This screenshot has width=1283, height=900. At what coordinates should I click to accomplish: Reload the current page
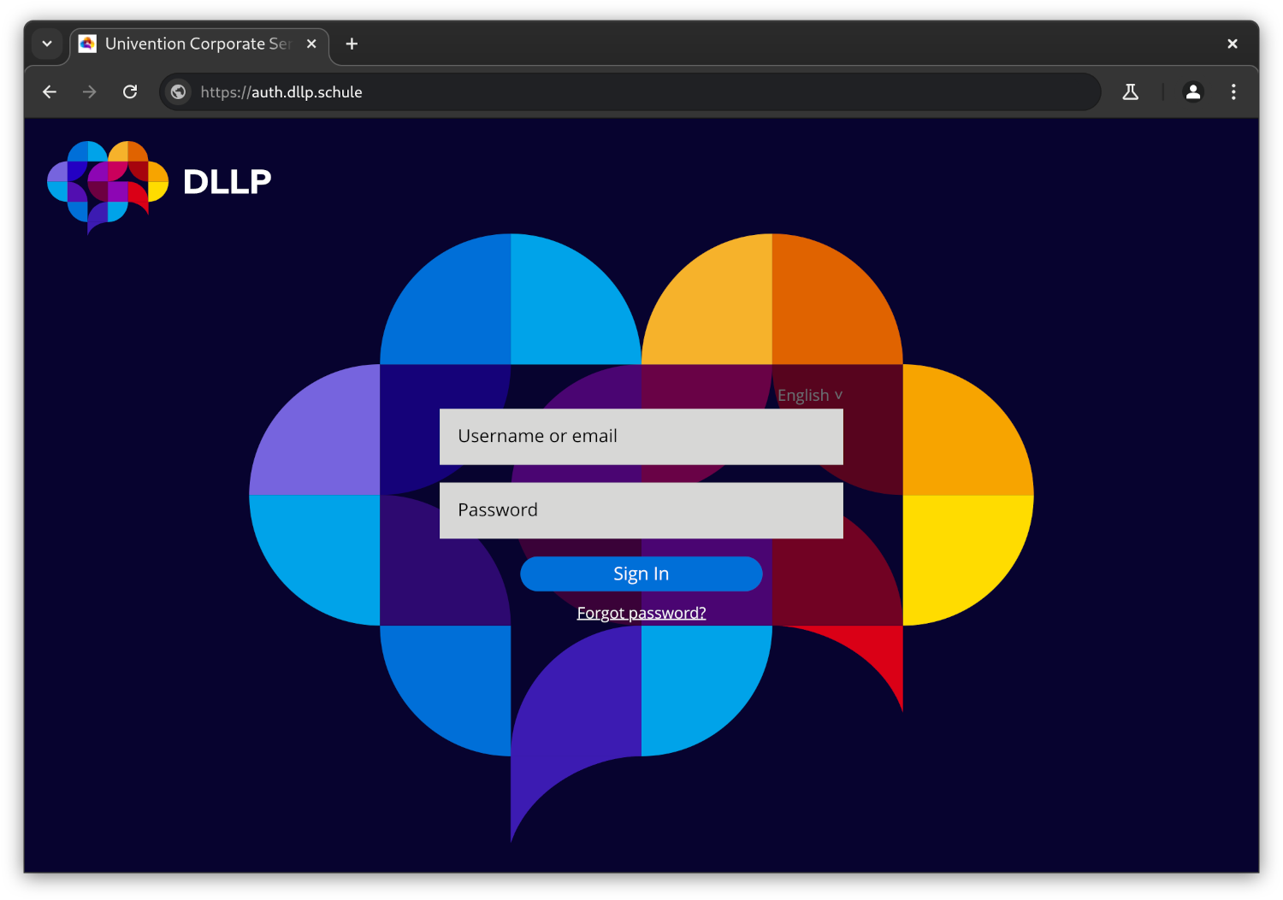[130, 91]
